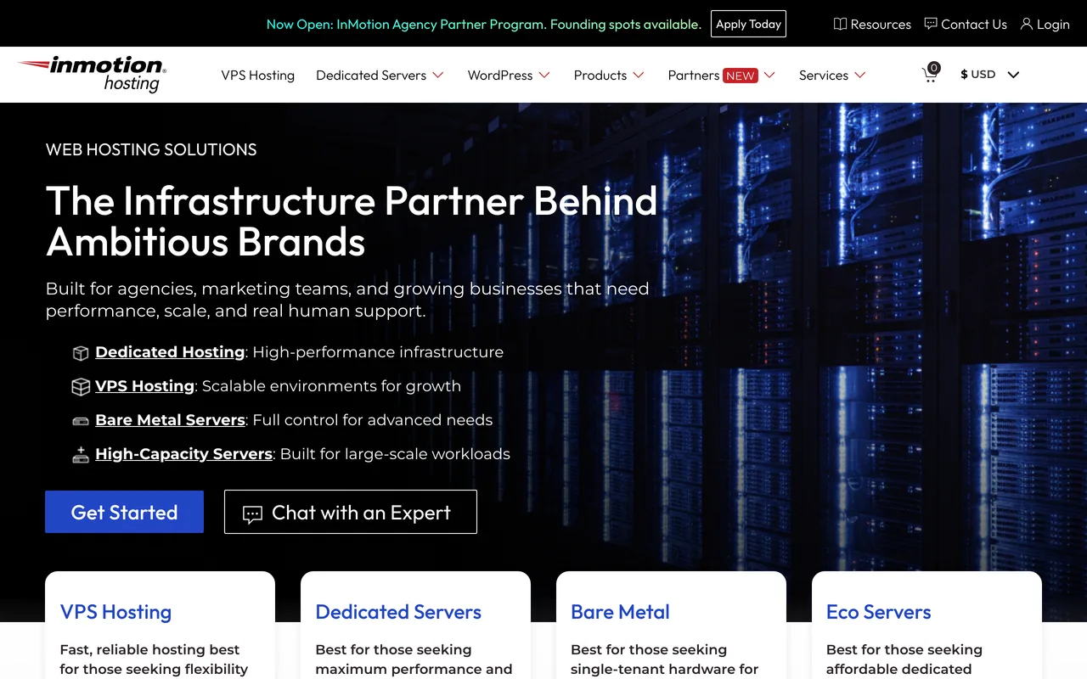Click the Login person icon
The width and height of the screenshot is (1087, 679).
point(1026,24)
